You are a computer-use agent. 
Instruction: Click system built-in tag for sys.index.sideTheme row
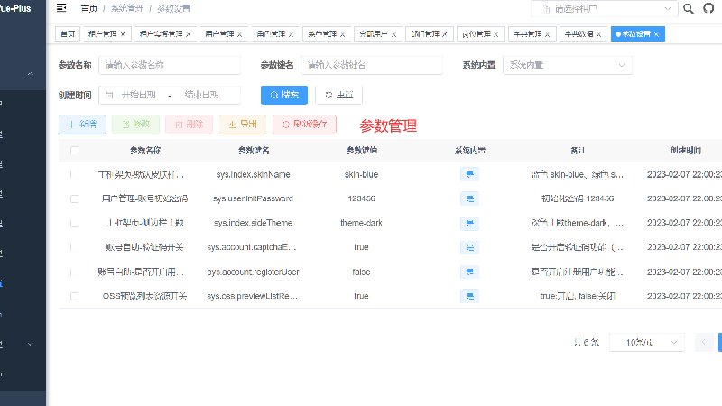(469, 223)
